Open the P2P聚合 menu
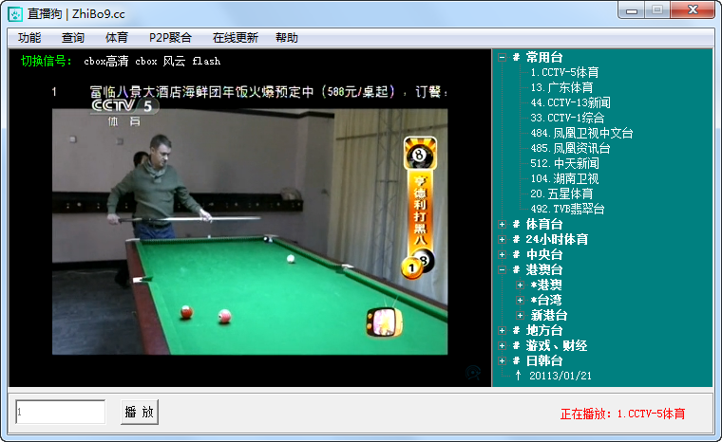This screenshot has width=722, height=442. 170,38
